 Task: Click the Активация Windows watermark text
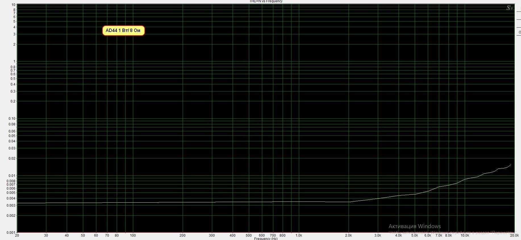pos(414,226)
